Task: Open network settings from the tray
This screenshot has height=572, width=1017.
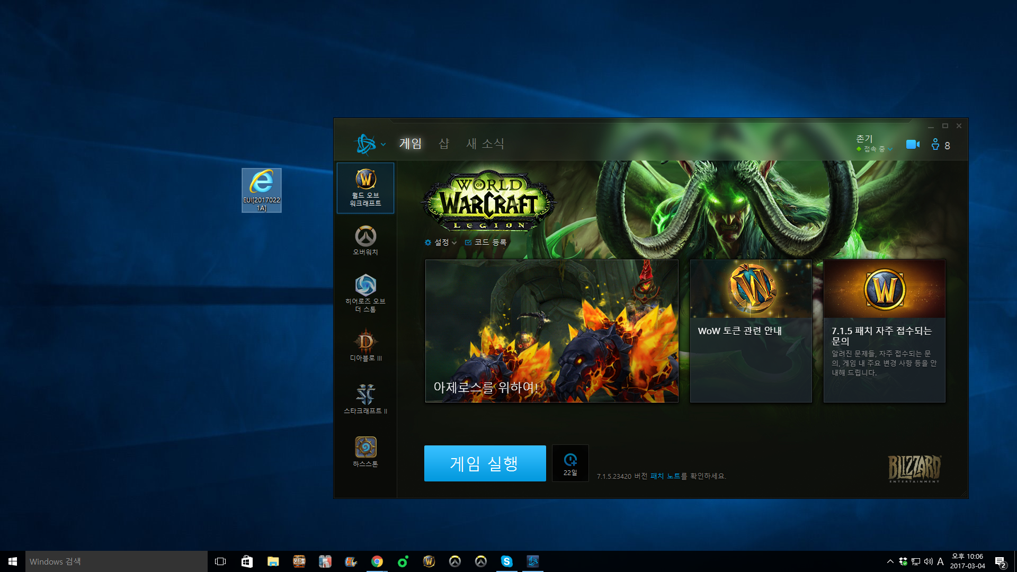Action: 916,561
